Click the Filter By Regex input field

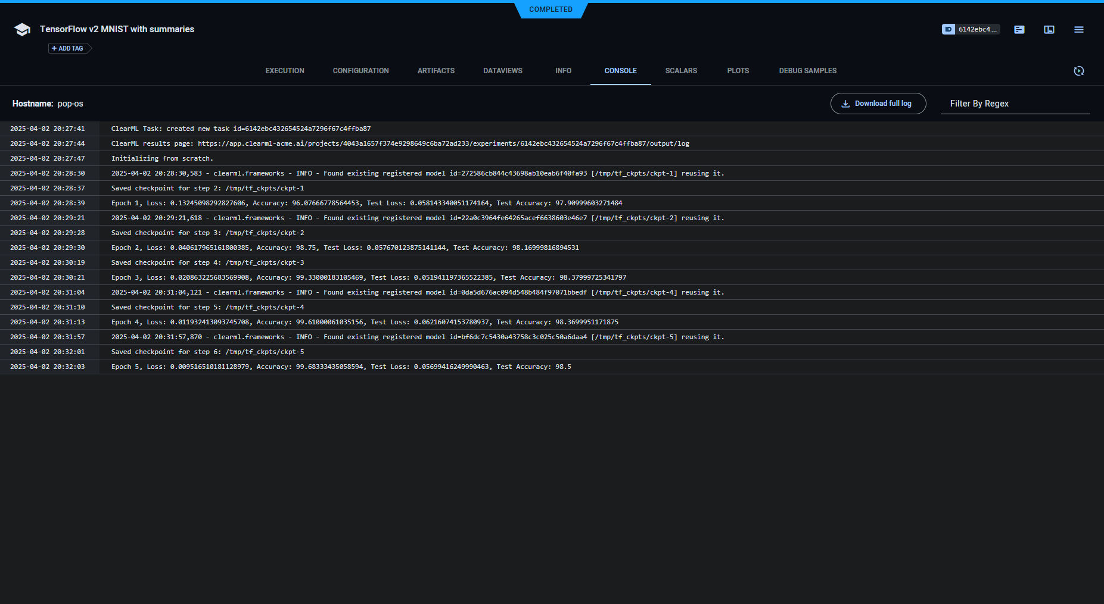[1015, 103]
